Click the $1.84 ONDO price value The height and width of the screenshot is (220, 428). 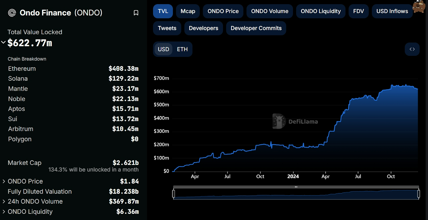tap(129, 182)
